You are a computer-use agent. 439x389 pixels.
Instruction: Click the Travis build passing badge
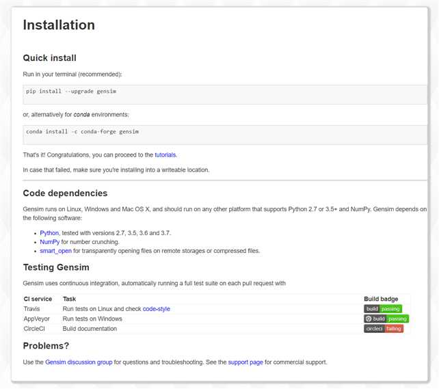click(x=383, y=309)
